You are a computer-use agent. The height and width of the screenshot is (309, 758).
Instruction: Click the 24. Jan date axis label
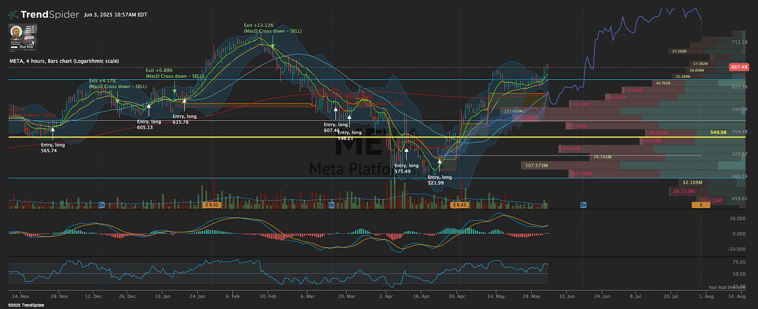198,296
